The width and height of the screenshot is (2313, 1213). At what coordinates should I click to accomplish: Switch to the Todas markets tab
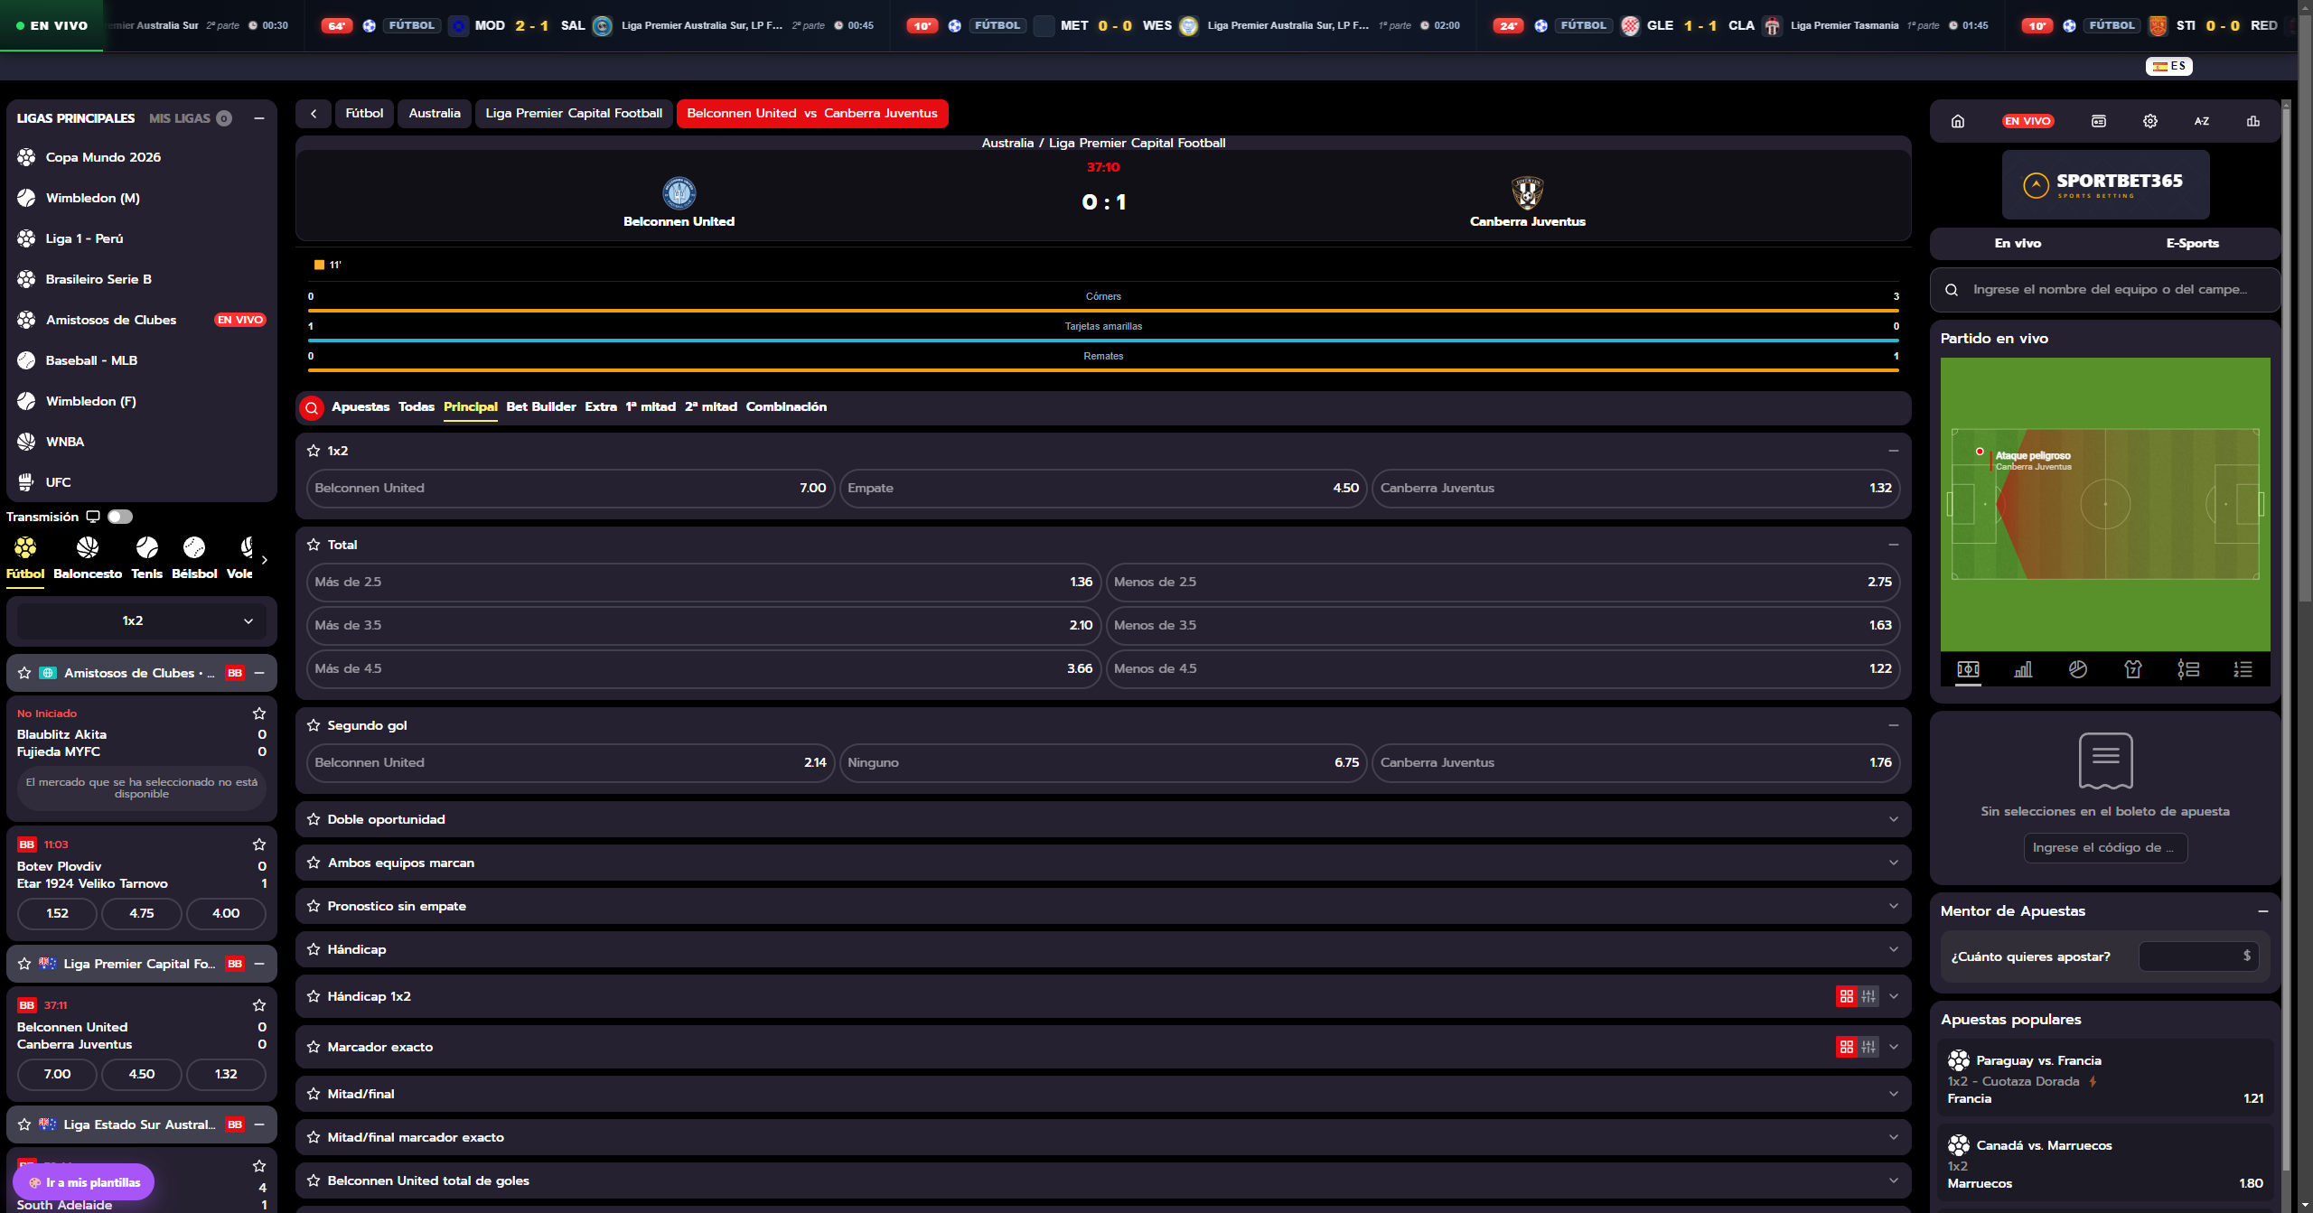(417, 407)
